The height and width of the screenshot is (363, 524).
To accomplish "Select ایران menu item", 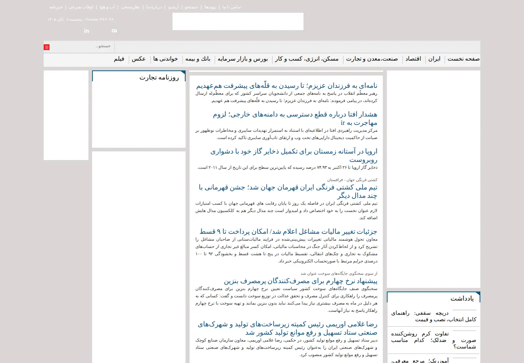I will [x=434, y=59].
